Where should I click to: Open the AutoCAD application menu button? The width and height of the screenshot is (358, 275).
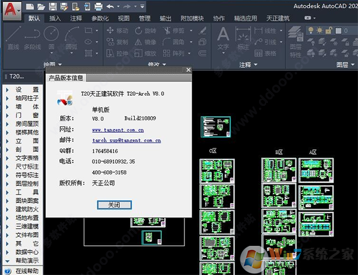click(13, 11)
